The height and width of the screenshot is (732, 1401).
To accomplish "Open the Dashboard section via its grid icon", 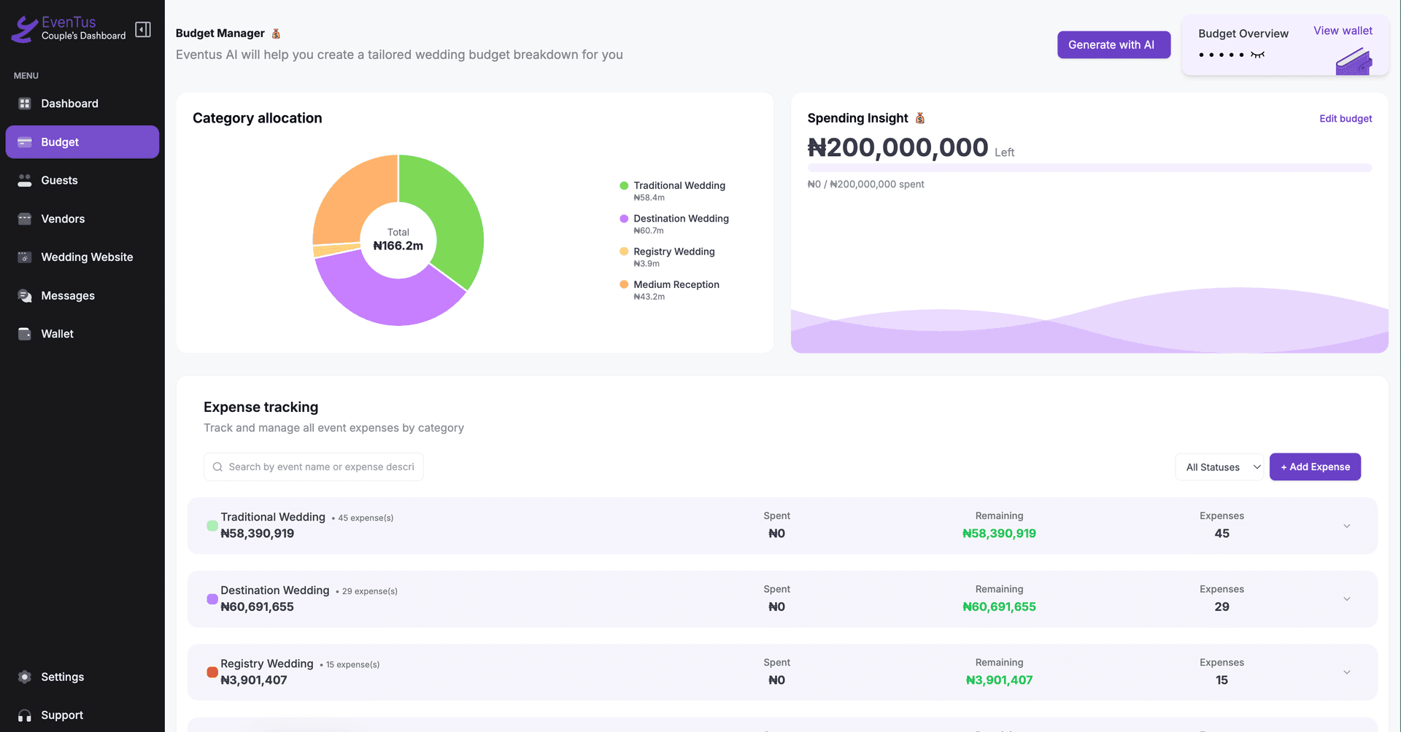I will (x=26, y=104).
